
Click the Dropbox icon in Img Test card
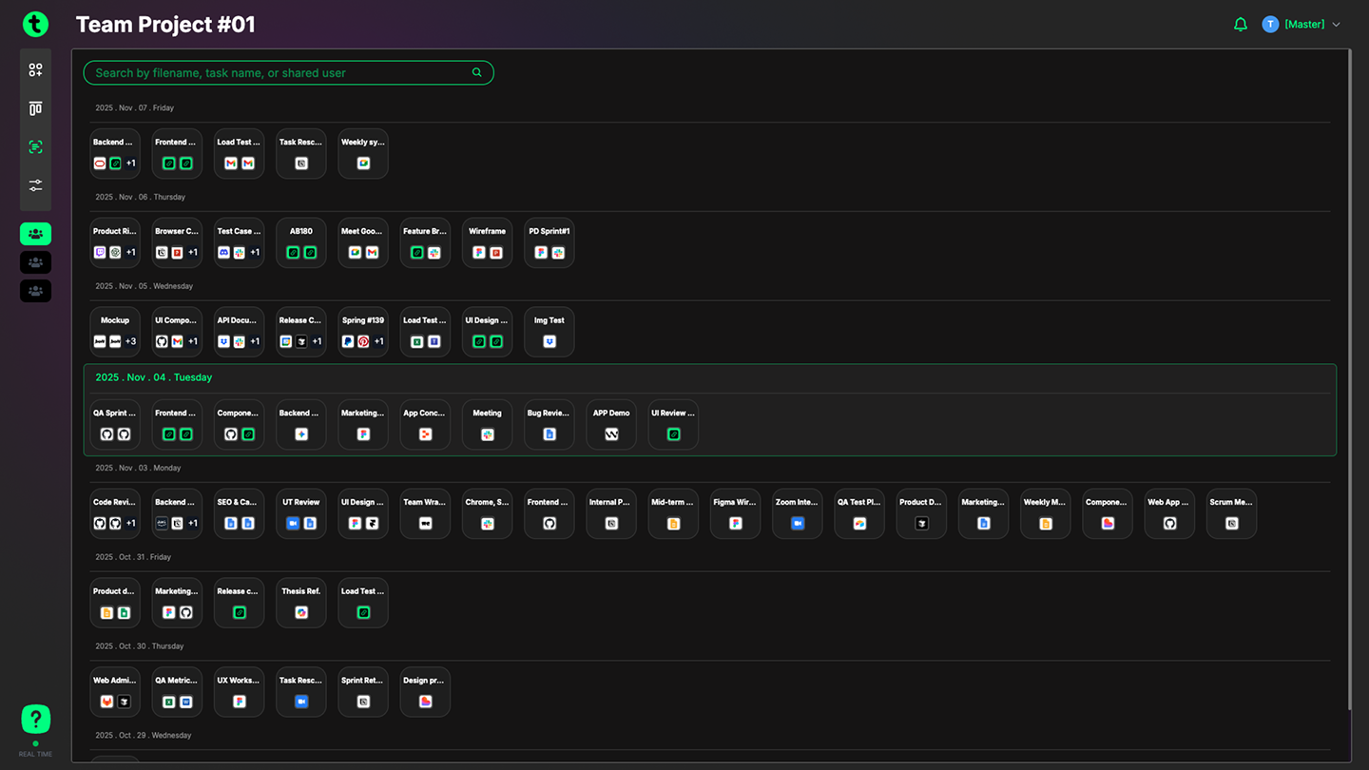550,341
